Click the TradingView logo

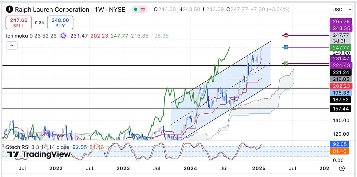(38, 154)
